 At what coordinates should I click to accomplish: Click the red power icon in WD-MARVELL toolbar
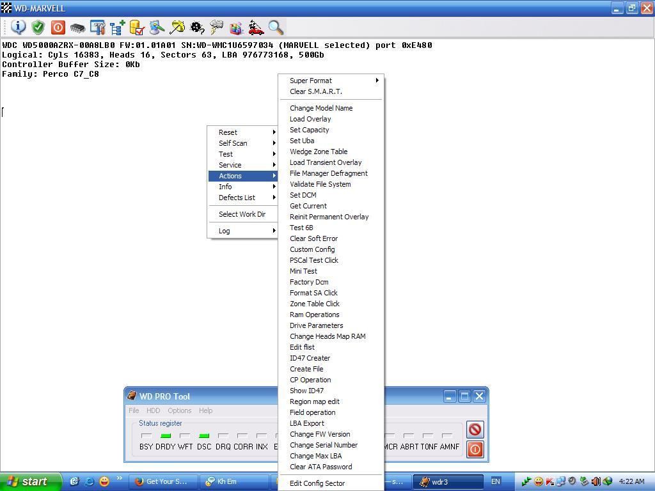(58, 27)
